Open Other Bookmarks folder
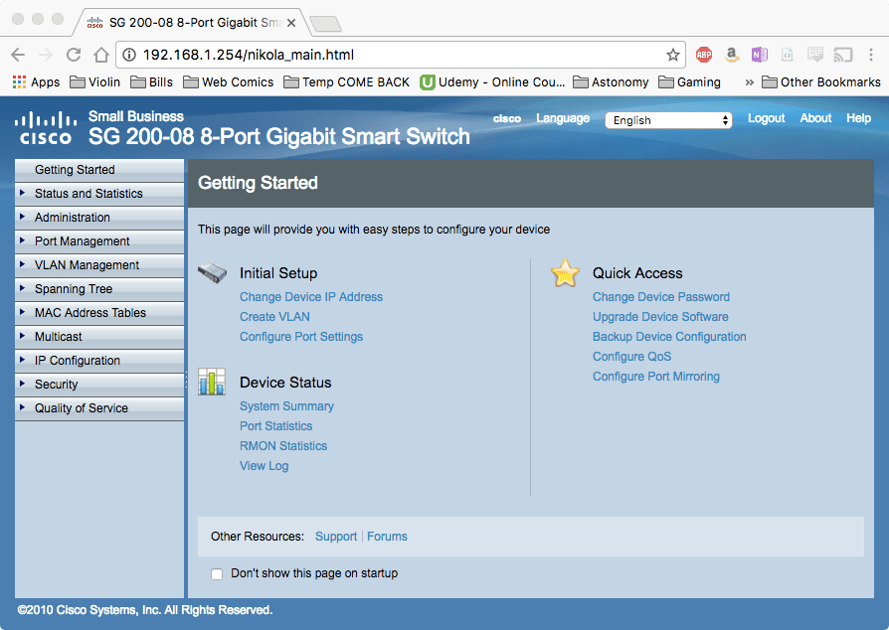The image size is (889, 630). pos(821,82)
